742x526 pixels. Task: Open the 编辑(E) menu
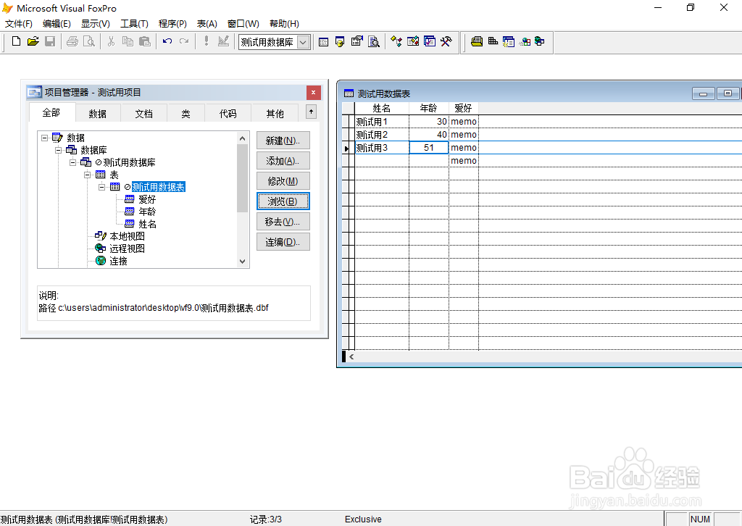[x=57, y=24]
